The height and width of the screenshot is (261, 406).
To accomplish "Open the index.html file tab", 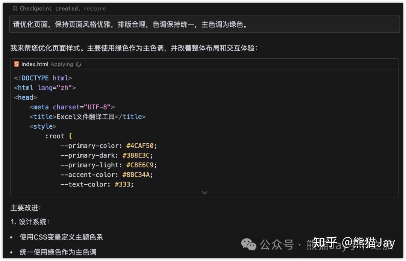I will click(36, 64).
